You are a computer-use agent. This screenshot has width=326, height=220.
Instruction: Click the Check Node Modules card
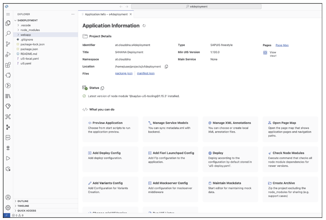(291, 159)
